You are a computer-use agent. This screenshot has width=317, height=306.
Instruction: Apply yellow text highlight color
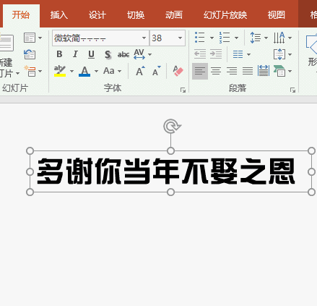pos(60,71)
